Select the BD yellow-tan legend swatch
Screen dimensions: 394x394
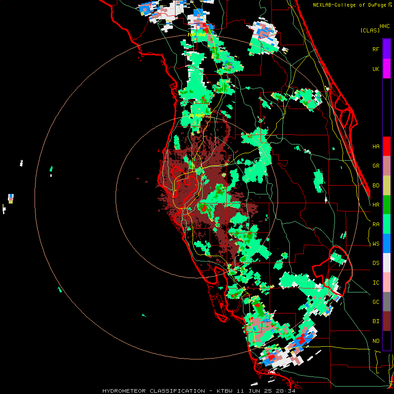point(387,186)
